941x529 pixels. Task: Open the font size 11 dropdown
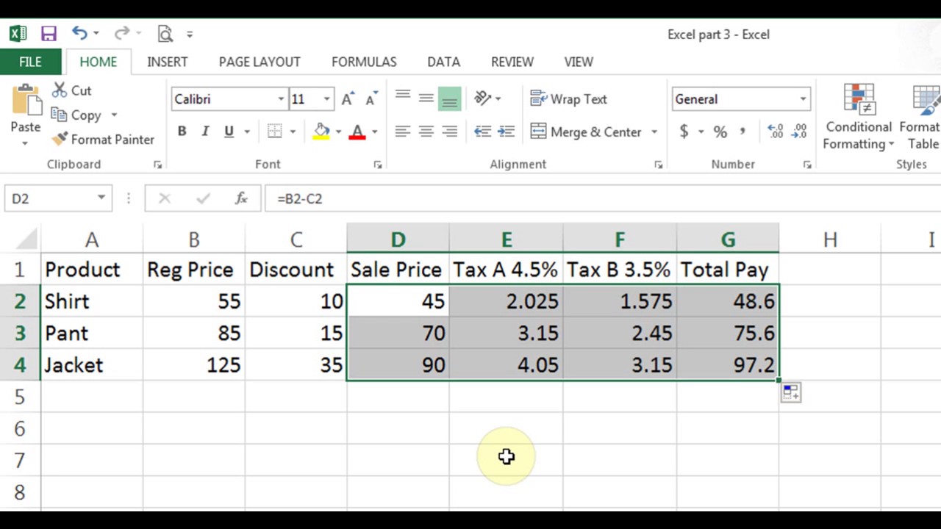pos(326,99)
